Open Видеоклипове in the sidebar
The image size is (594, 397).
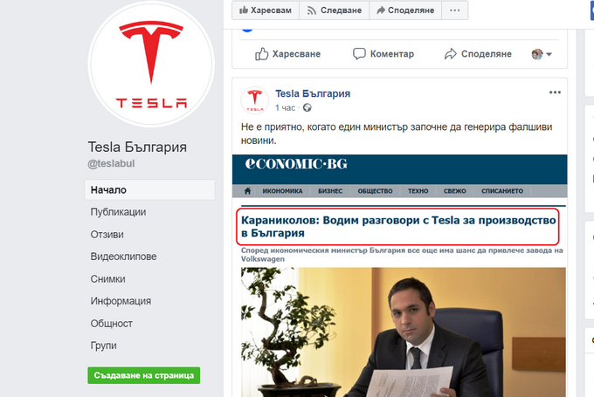[x=123, y=257]
